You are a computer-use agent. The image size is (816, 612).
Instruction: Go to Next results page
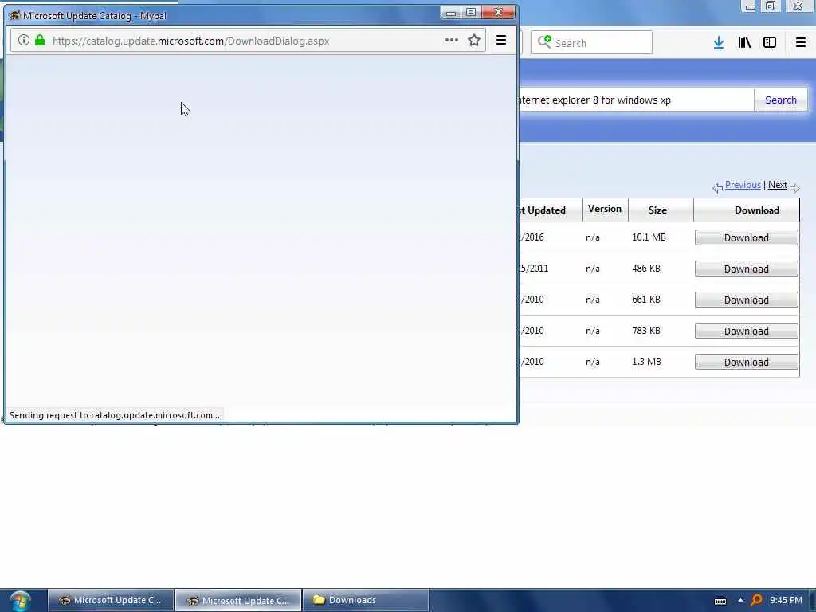(x=778, y=185)
